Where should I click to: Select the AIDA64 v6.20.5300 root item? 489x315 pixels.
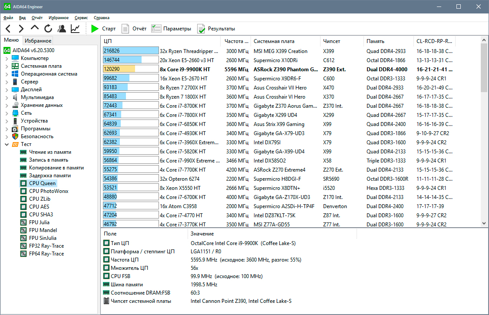tap(29, 50)
